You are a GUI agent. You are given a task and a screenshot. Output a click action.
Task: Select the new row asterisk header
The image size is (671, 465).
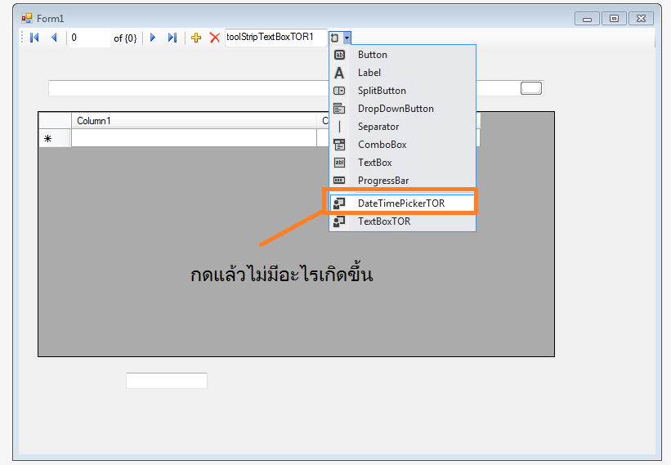point(55,139)
